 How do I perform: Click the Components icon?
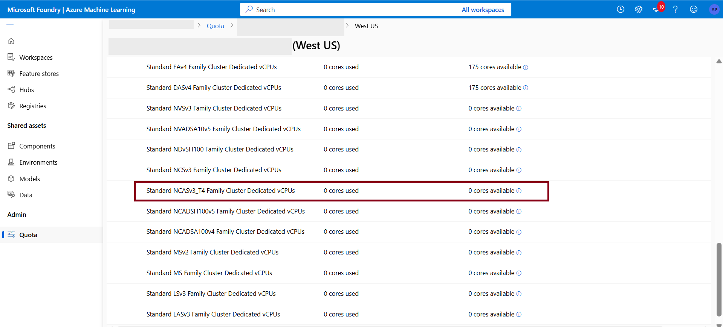pyautogui.click(x=11, y=146)
